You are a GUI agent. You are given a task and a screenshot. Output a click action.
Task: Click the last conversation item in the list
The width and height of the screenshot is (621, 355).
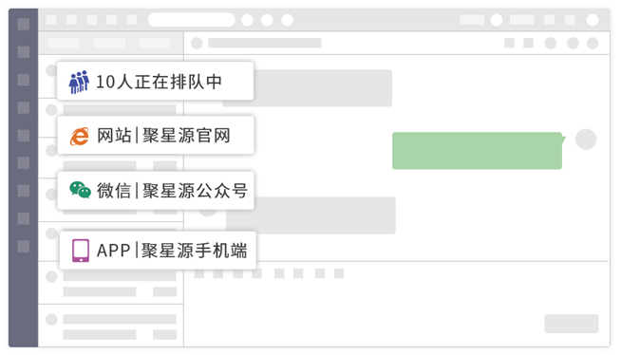(111, 326)
